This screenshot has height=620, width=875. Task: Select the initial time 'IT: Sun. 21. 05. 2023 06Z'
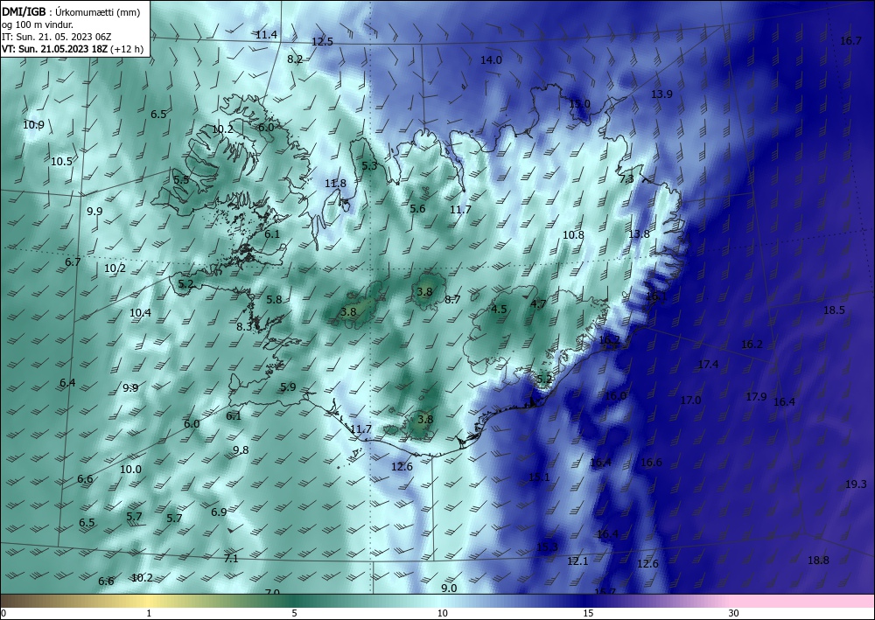[56, 37]
